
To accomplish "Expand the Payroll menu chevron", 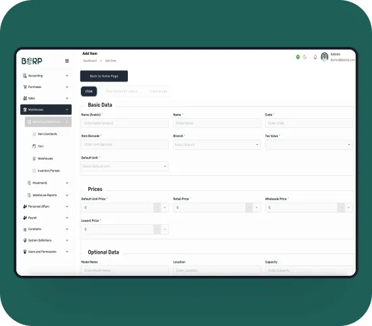I will click(x=67, y=218).
